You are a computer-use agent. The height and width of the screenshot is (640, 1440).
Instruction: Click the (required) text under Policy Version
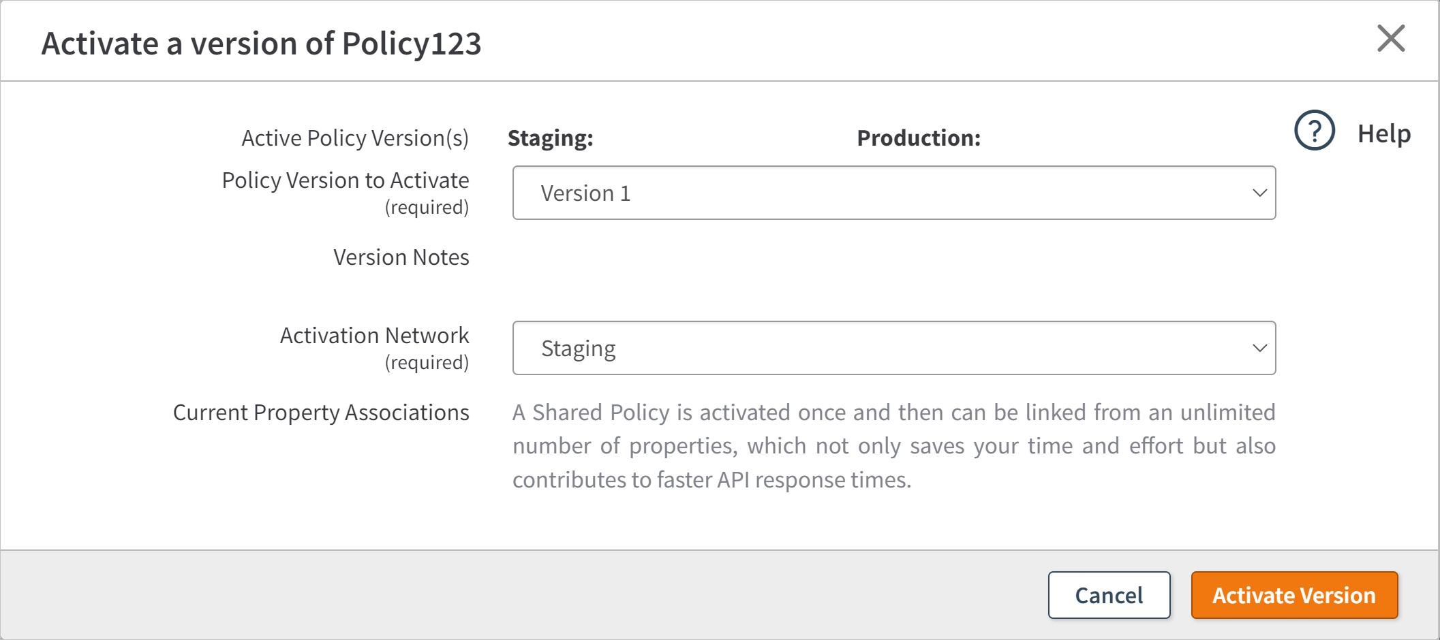427,208
